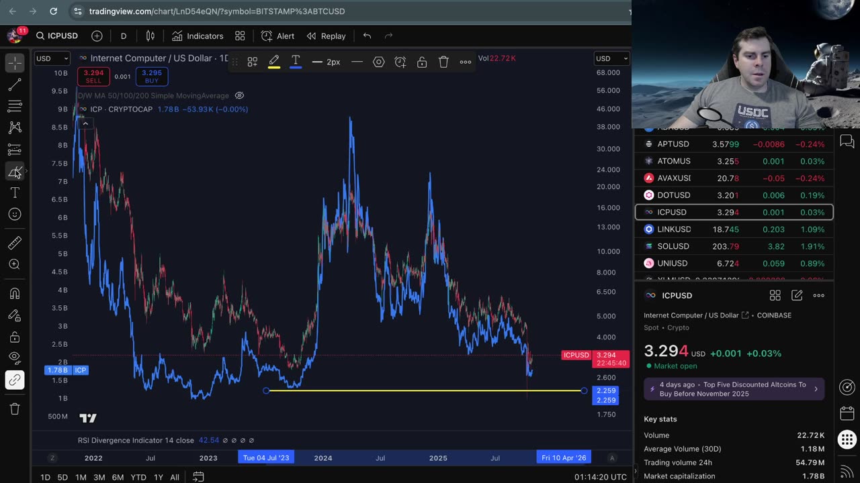The height and width of the screenshot is (483, 860).
Task: Select the text annotation tool in left sidebar
Action: coord(15,193)
